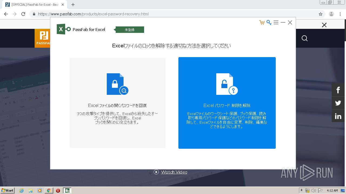This screenshot has width=346, height=194.
Task: Reload the browser page
Action: tap(23, 14)
